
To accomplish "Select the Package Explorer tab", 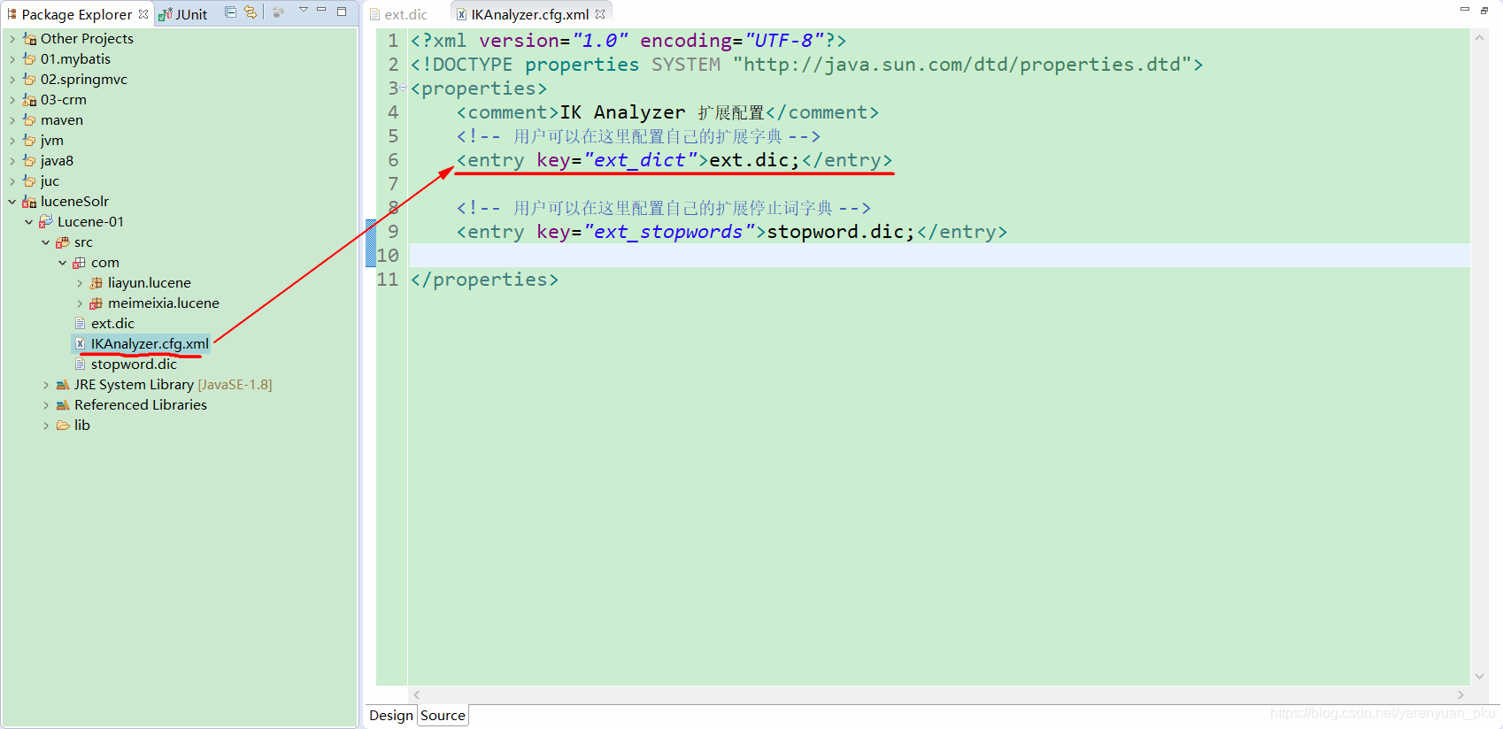I will pos(76,14).
